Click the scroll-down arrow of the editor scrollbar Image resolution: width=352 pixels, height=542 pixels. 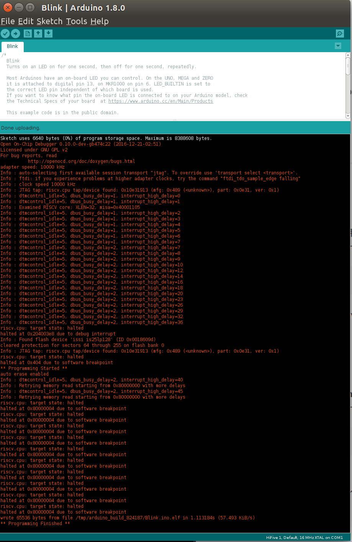(x=348, y=116)
